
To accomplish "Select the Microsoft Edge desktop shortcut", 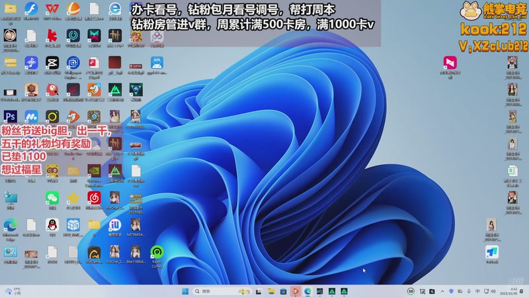I will pos(10,225).
